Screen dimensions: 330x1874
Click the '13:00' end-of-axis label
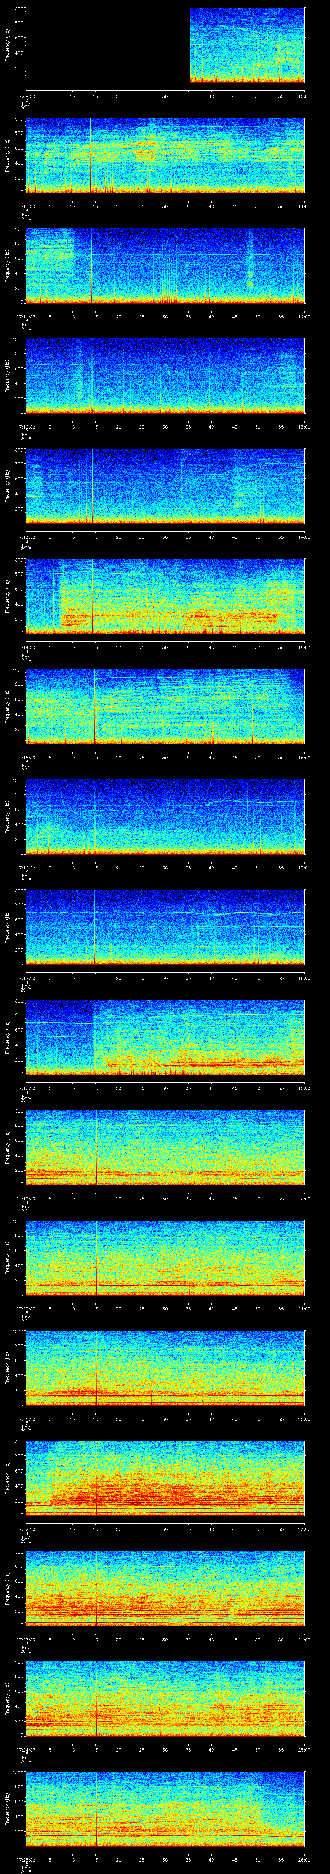click(x=304, y=427)
